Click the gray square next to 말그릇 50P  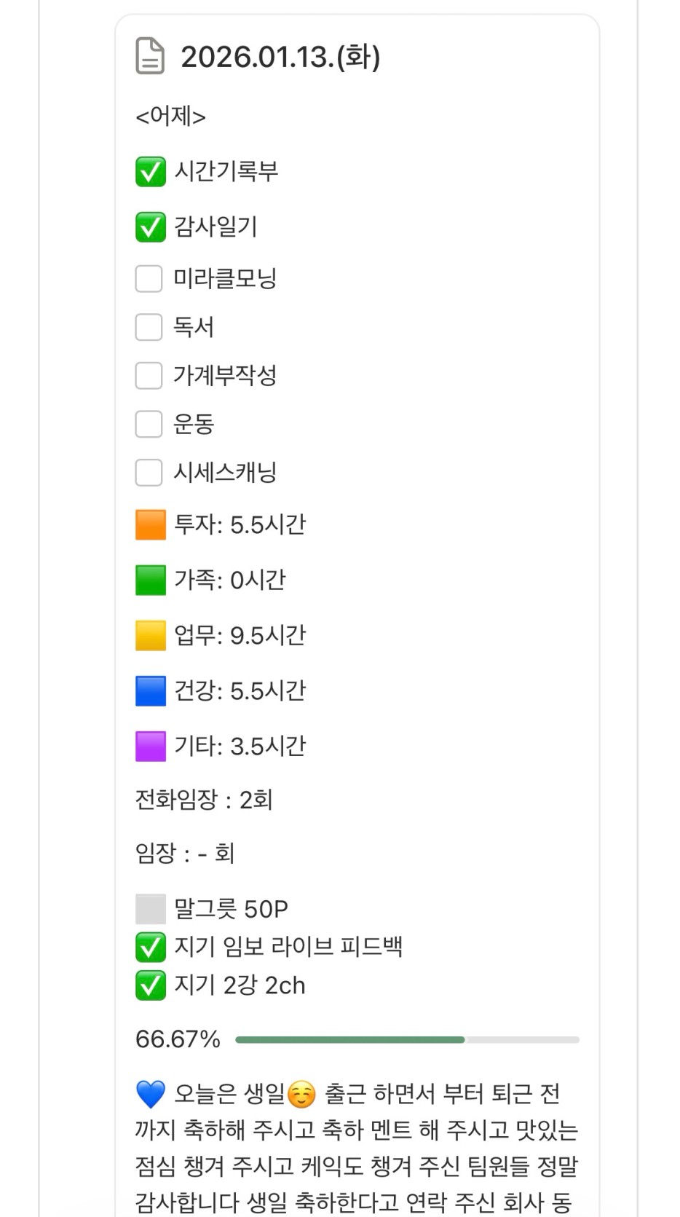[x=151, y=910]
